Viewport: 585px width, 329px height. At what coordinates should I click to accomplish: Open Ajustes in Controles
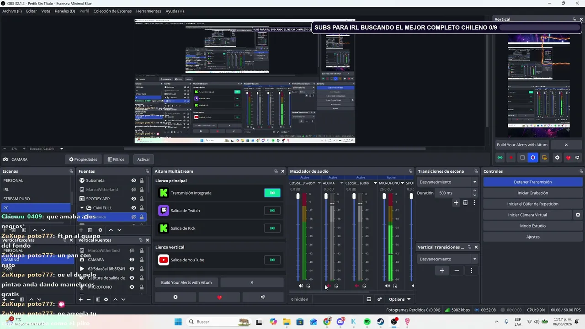532,237
